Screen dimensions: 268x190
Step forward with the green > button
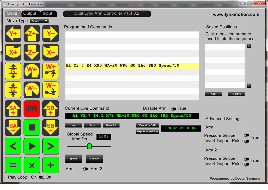click(51, 146)
